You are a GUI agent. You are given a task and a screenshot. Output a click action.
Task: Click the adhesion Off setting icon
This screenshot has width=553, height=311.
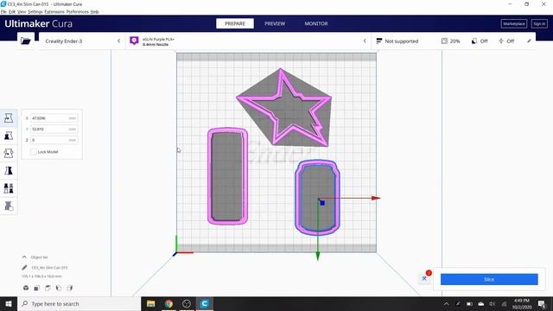(501, 41)
